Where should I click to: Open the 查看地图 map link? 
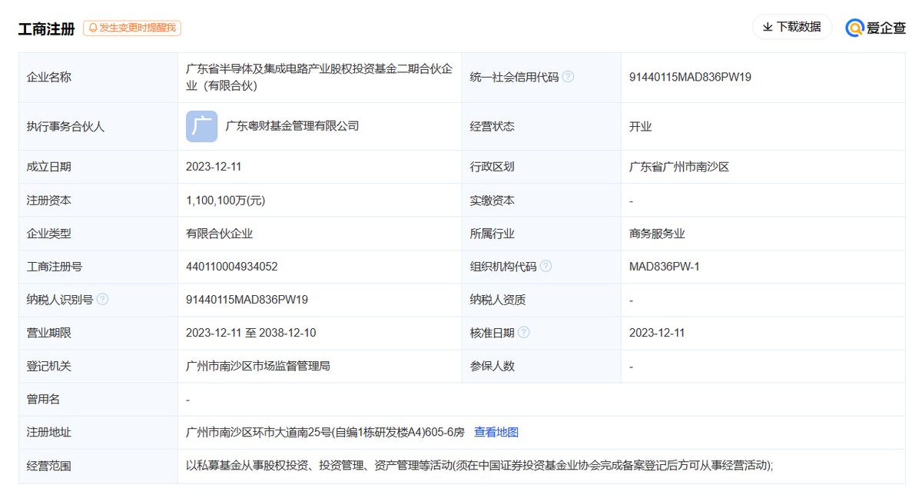499,432
